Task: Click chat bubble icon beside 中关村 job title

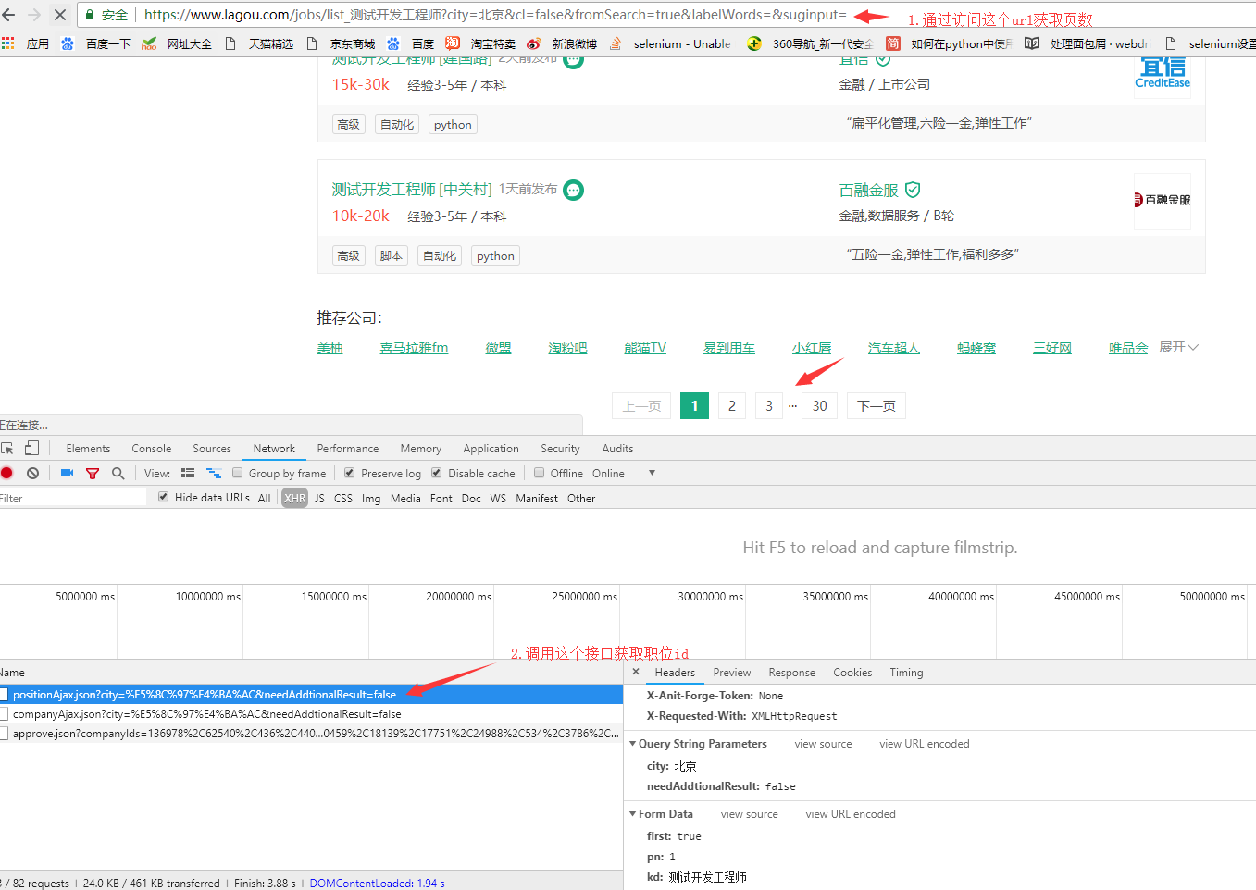Action: 574,190
